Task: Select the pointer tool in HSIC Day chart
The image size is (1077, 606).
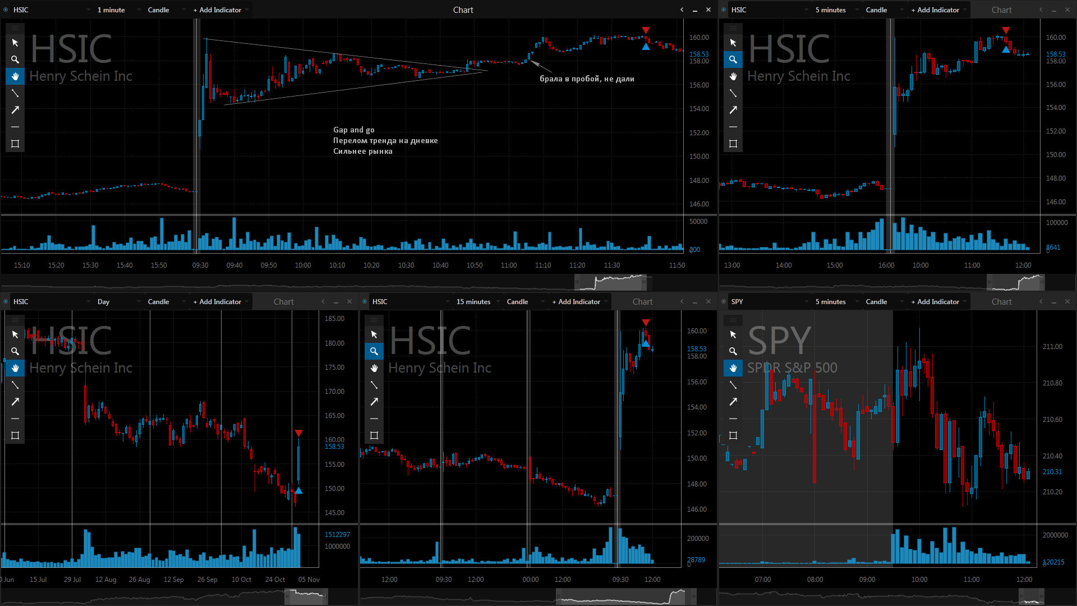Action: tap(15, 334)
